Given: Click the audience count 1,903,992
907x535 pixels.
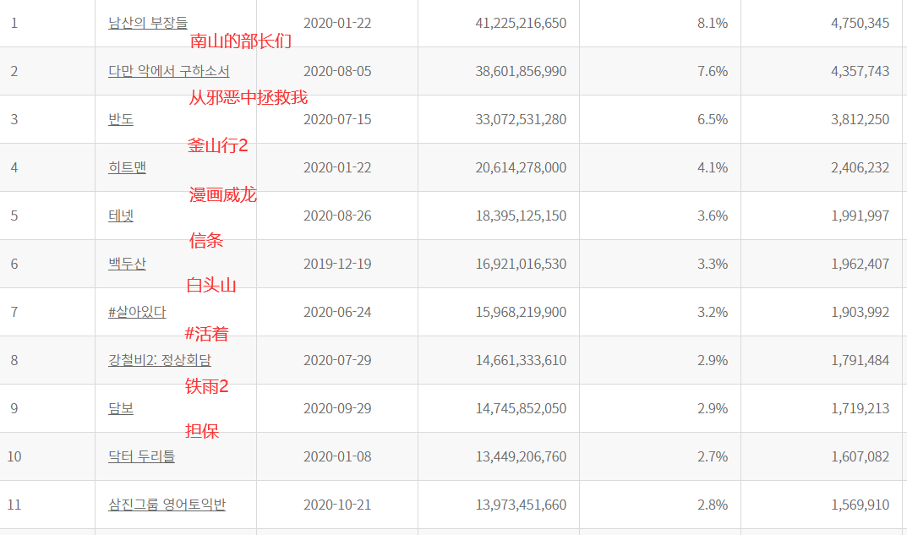Looking at the screenshot, I should [x=861, y=313].
